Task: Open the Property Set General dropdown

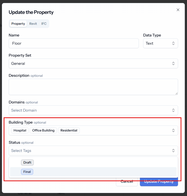Action: [93, 63]
